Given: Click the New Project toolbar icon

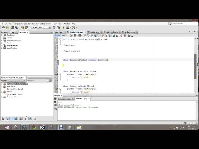Looking at the screenshot, I should 8,28.
